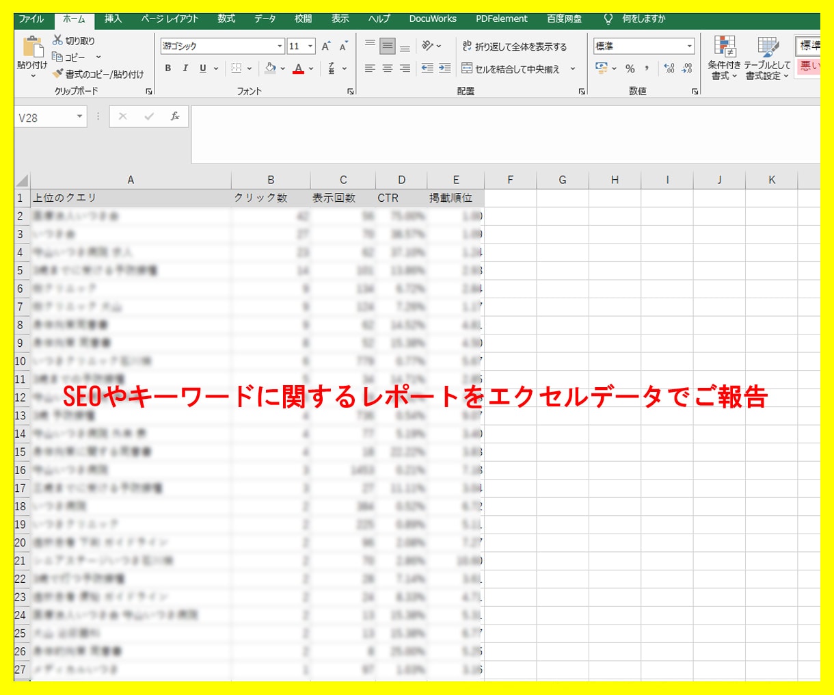Image resolution: width=834 pixels, height=695 pixels.
Task: Click the insert function fx button
Action: tap(175, 117)
